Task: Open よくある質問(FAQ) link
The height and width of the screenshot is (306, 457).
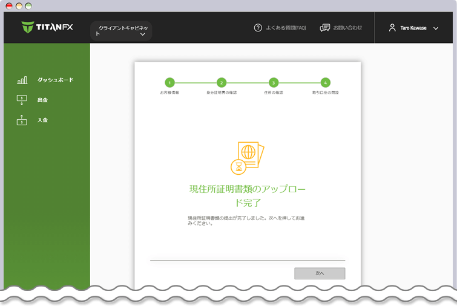Action: tap(286, 28)
